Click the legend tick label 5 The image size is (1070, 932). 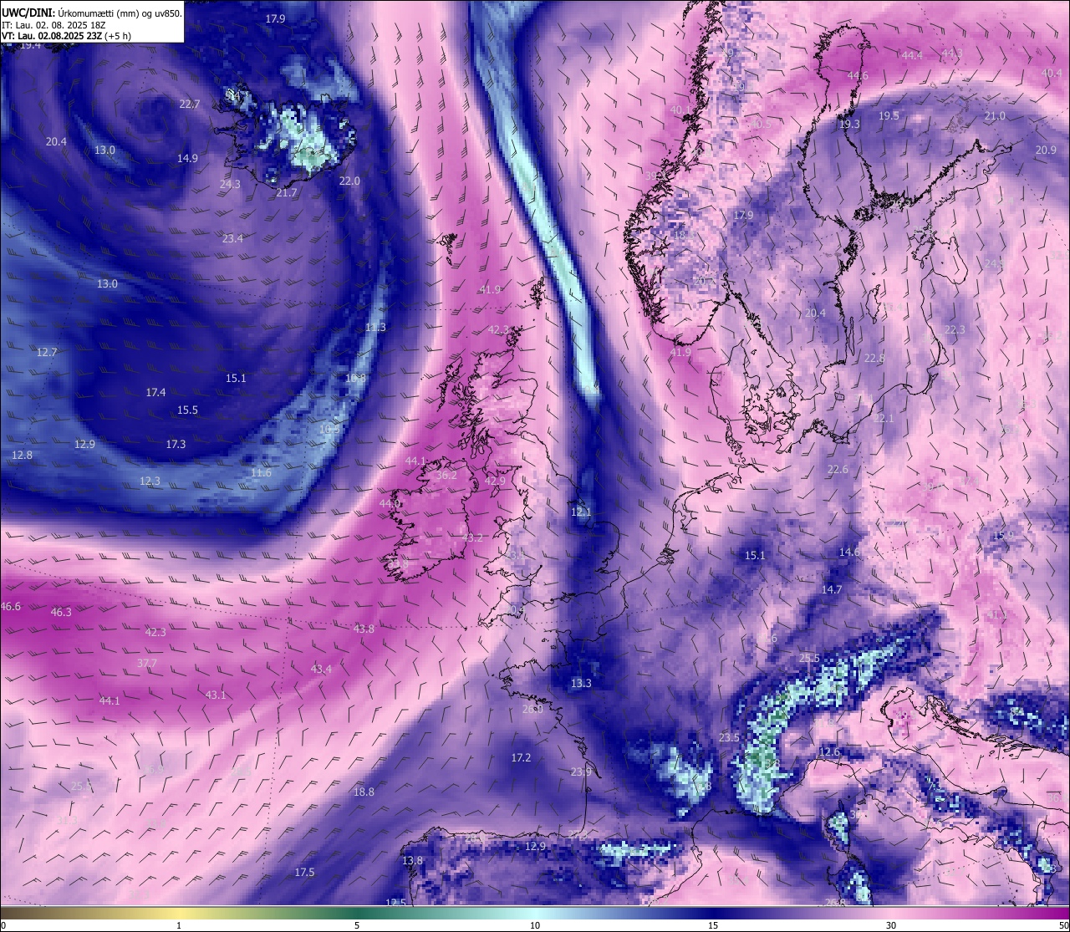click(x=357, y=925)
